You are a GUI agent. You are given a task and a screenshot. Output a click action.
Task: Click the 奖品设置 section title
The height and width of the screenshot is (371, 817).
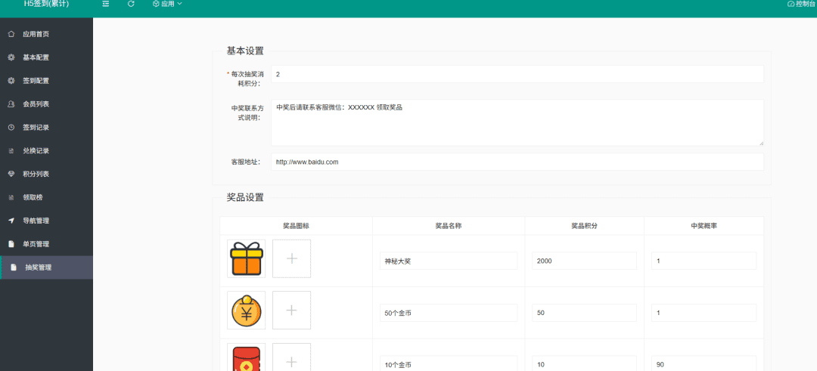pyautogui.click(x=245, y=198)
